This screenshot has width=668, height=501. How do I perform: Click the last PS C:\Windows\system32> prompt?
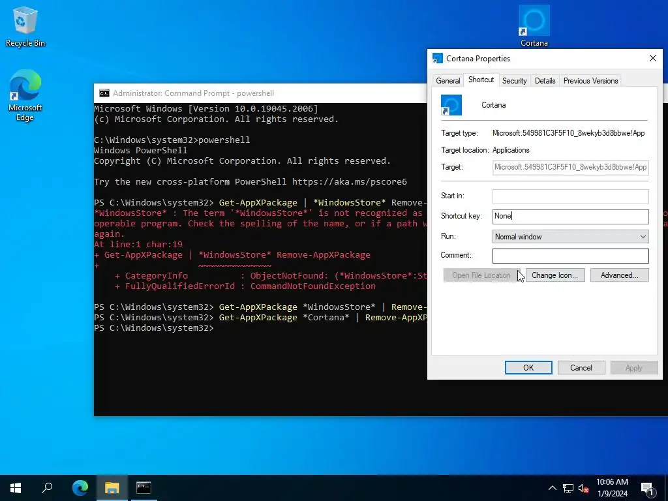coord(154,328)
